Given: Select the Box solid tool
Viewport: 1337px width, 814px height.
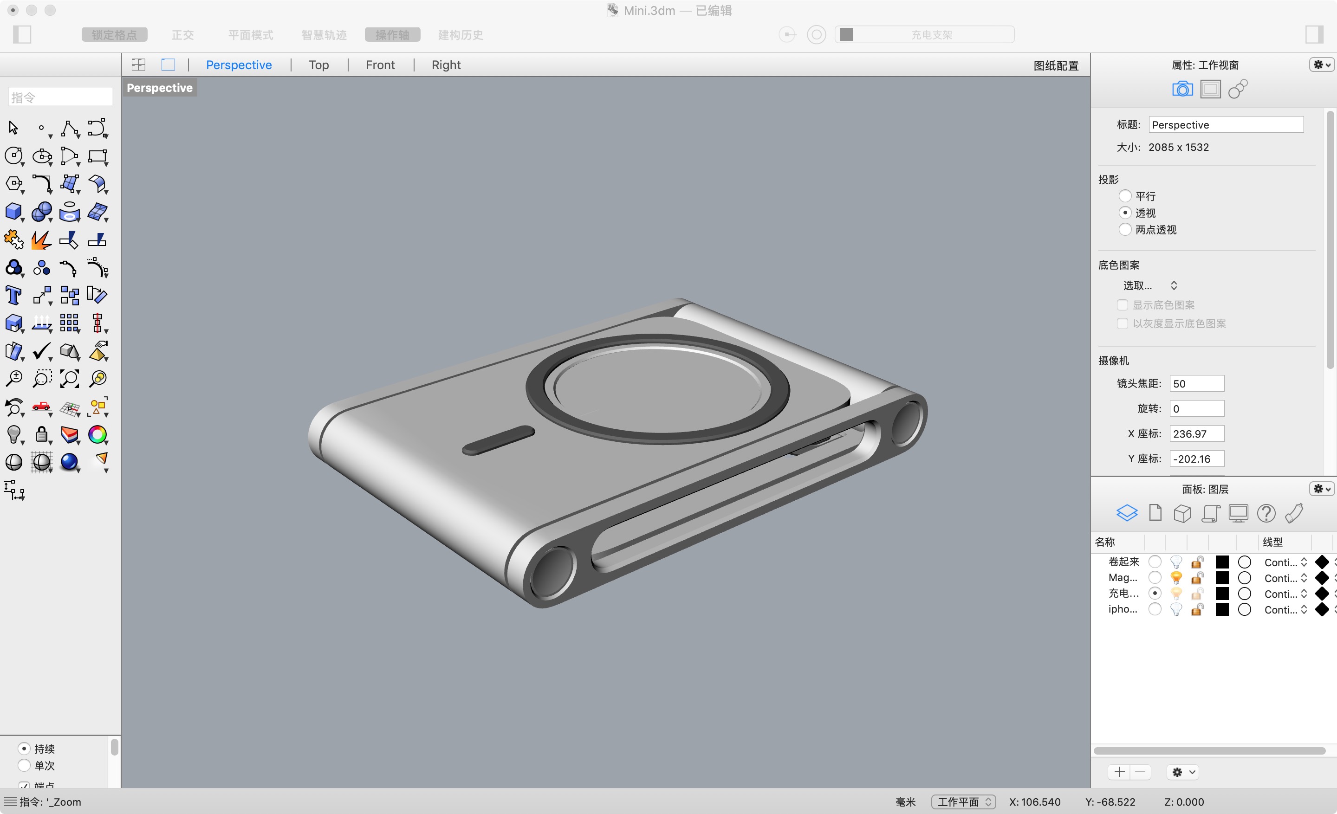Looking at the screenshot, I should click(13, 212).
